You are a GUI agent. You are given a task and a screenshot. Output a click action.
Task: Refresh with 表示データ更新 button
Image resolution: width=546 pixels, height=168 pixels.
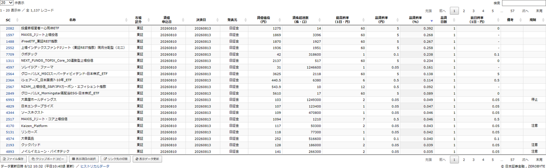pos(147,159)
